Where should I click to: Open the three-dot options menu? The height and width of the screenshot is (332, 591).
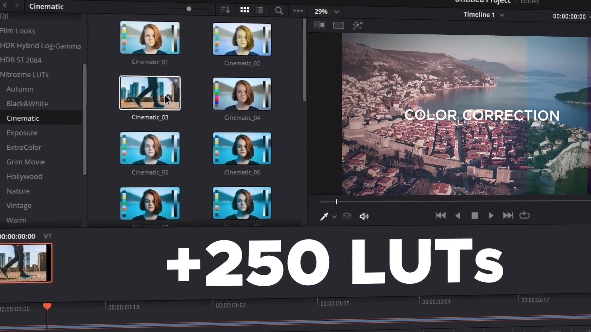click(x=298, y=11)
